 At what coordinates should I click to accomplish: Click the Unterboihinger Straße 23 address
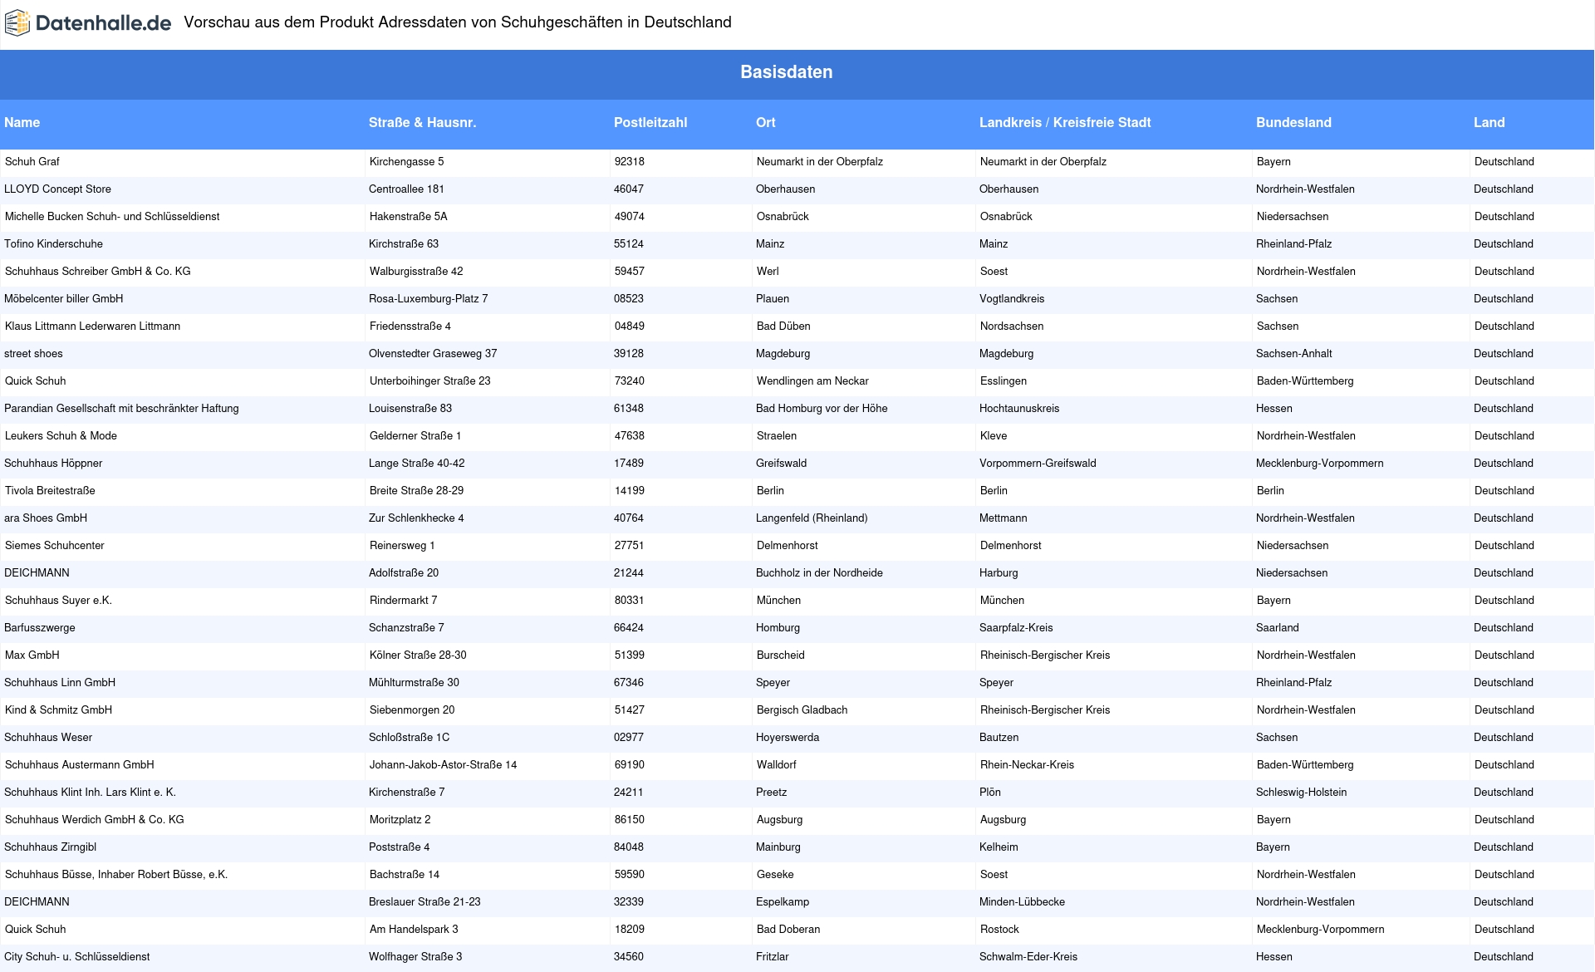[x=429, y=380]
